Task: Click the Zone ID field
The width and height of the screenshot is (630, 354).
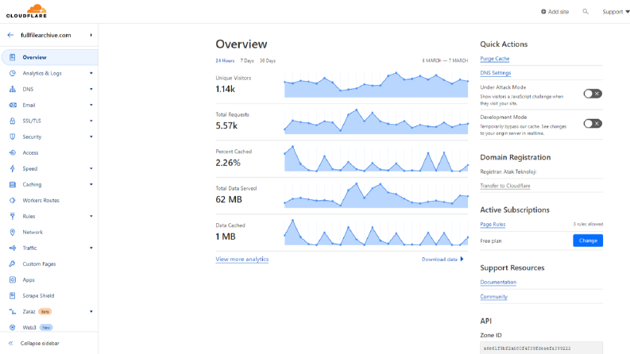Action: (541, 348)
